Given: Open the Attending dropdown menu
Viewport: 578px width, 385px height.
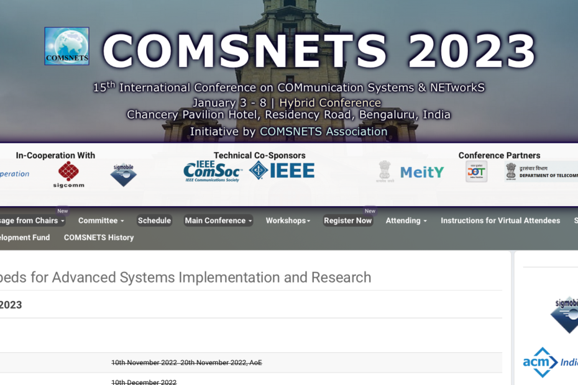Looking at the screenshot, I should [406, 220].
